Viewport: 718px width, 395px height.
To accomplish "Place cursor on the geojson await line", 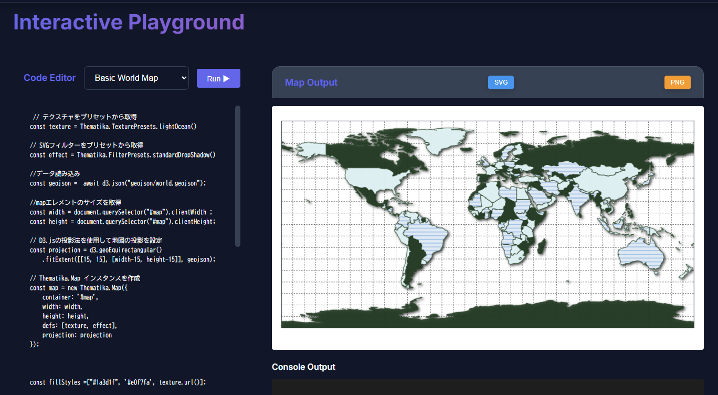I will 118,183.
